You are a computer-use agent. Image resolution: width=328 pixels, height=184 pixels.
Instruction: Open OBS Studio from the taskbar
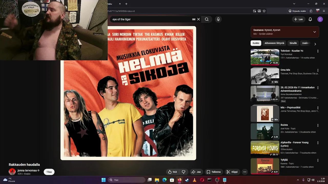click(217, 180)
